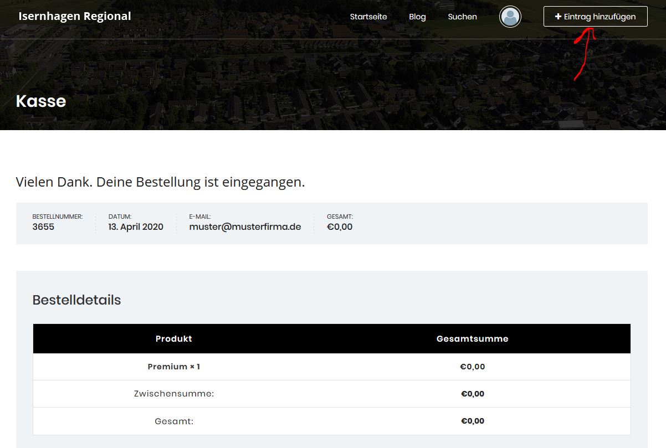Click the BESTELLNUMMER label

[58, 217]
